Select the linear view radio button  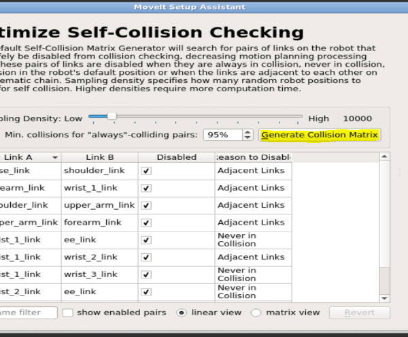click(182, 312)
